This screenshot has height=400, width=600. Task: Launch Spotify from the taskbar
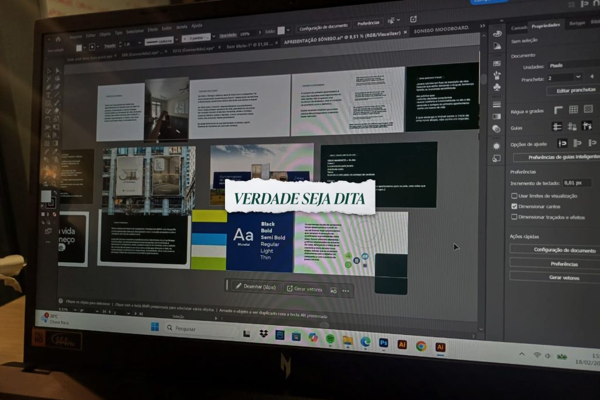(330, 339)
